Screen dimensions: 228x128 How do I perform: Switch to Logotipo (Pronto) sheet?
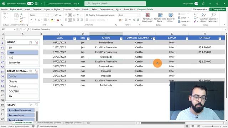click(73, 123)
